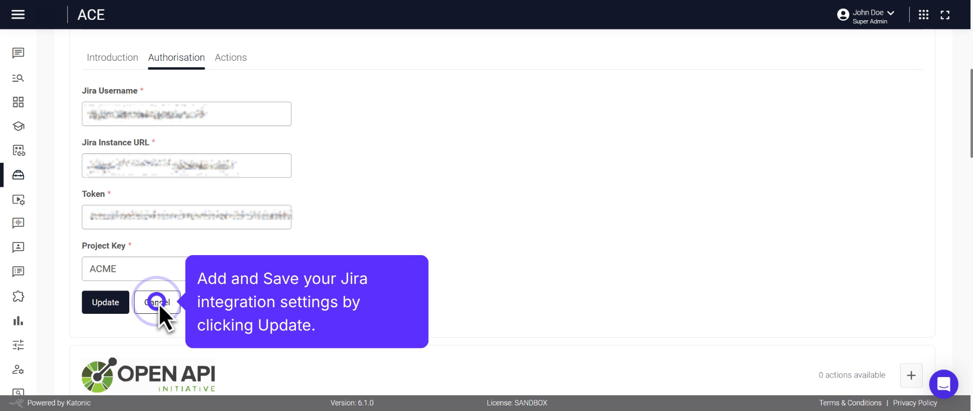Click the ACE title text
This screenshot has height=411, width=973.
tap(91, 15)
